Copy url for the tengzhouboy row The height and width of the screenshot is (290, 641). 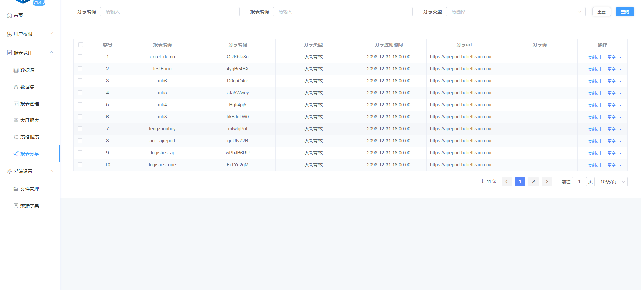(x=594, y=129)
